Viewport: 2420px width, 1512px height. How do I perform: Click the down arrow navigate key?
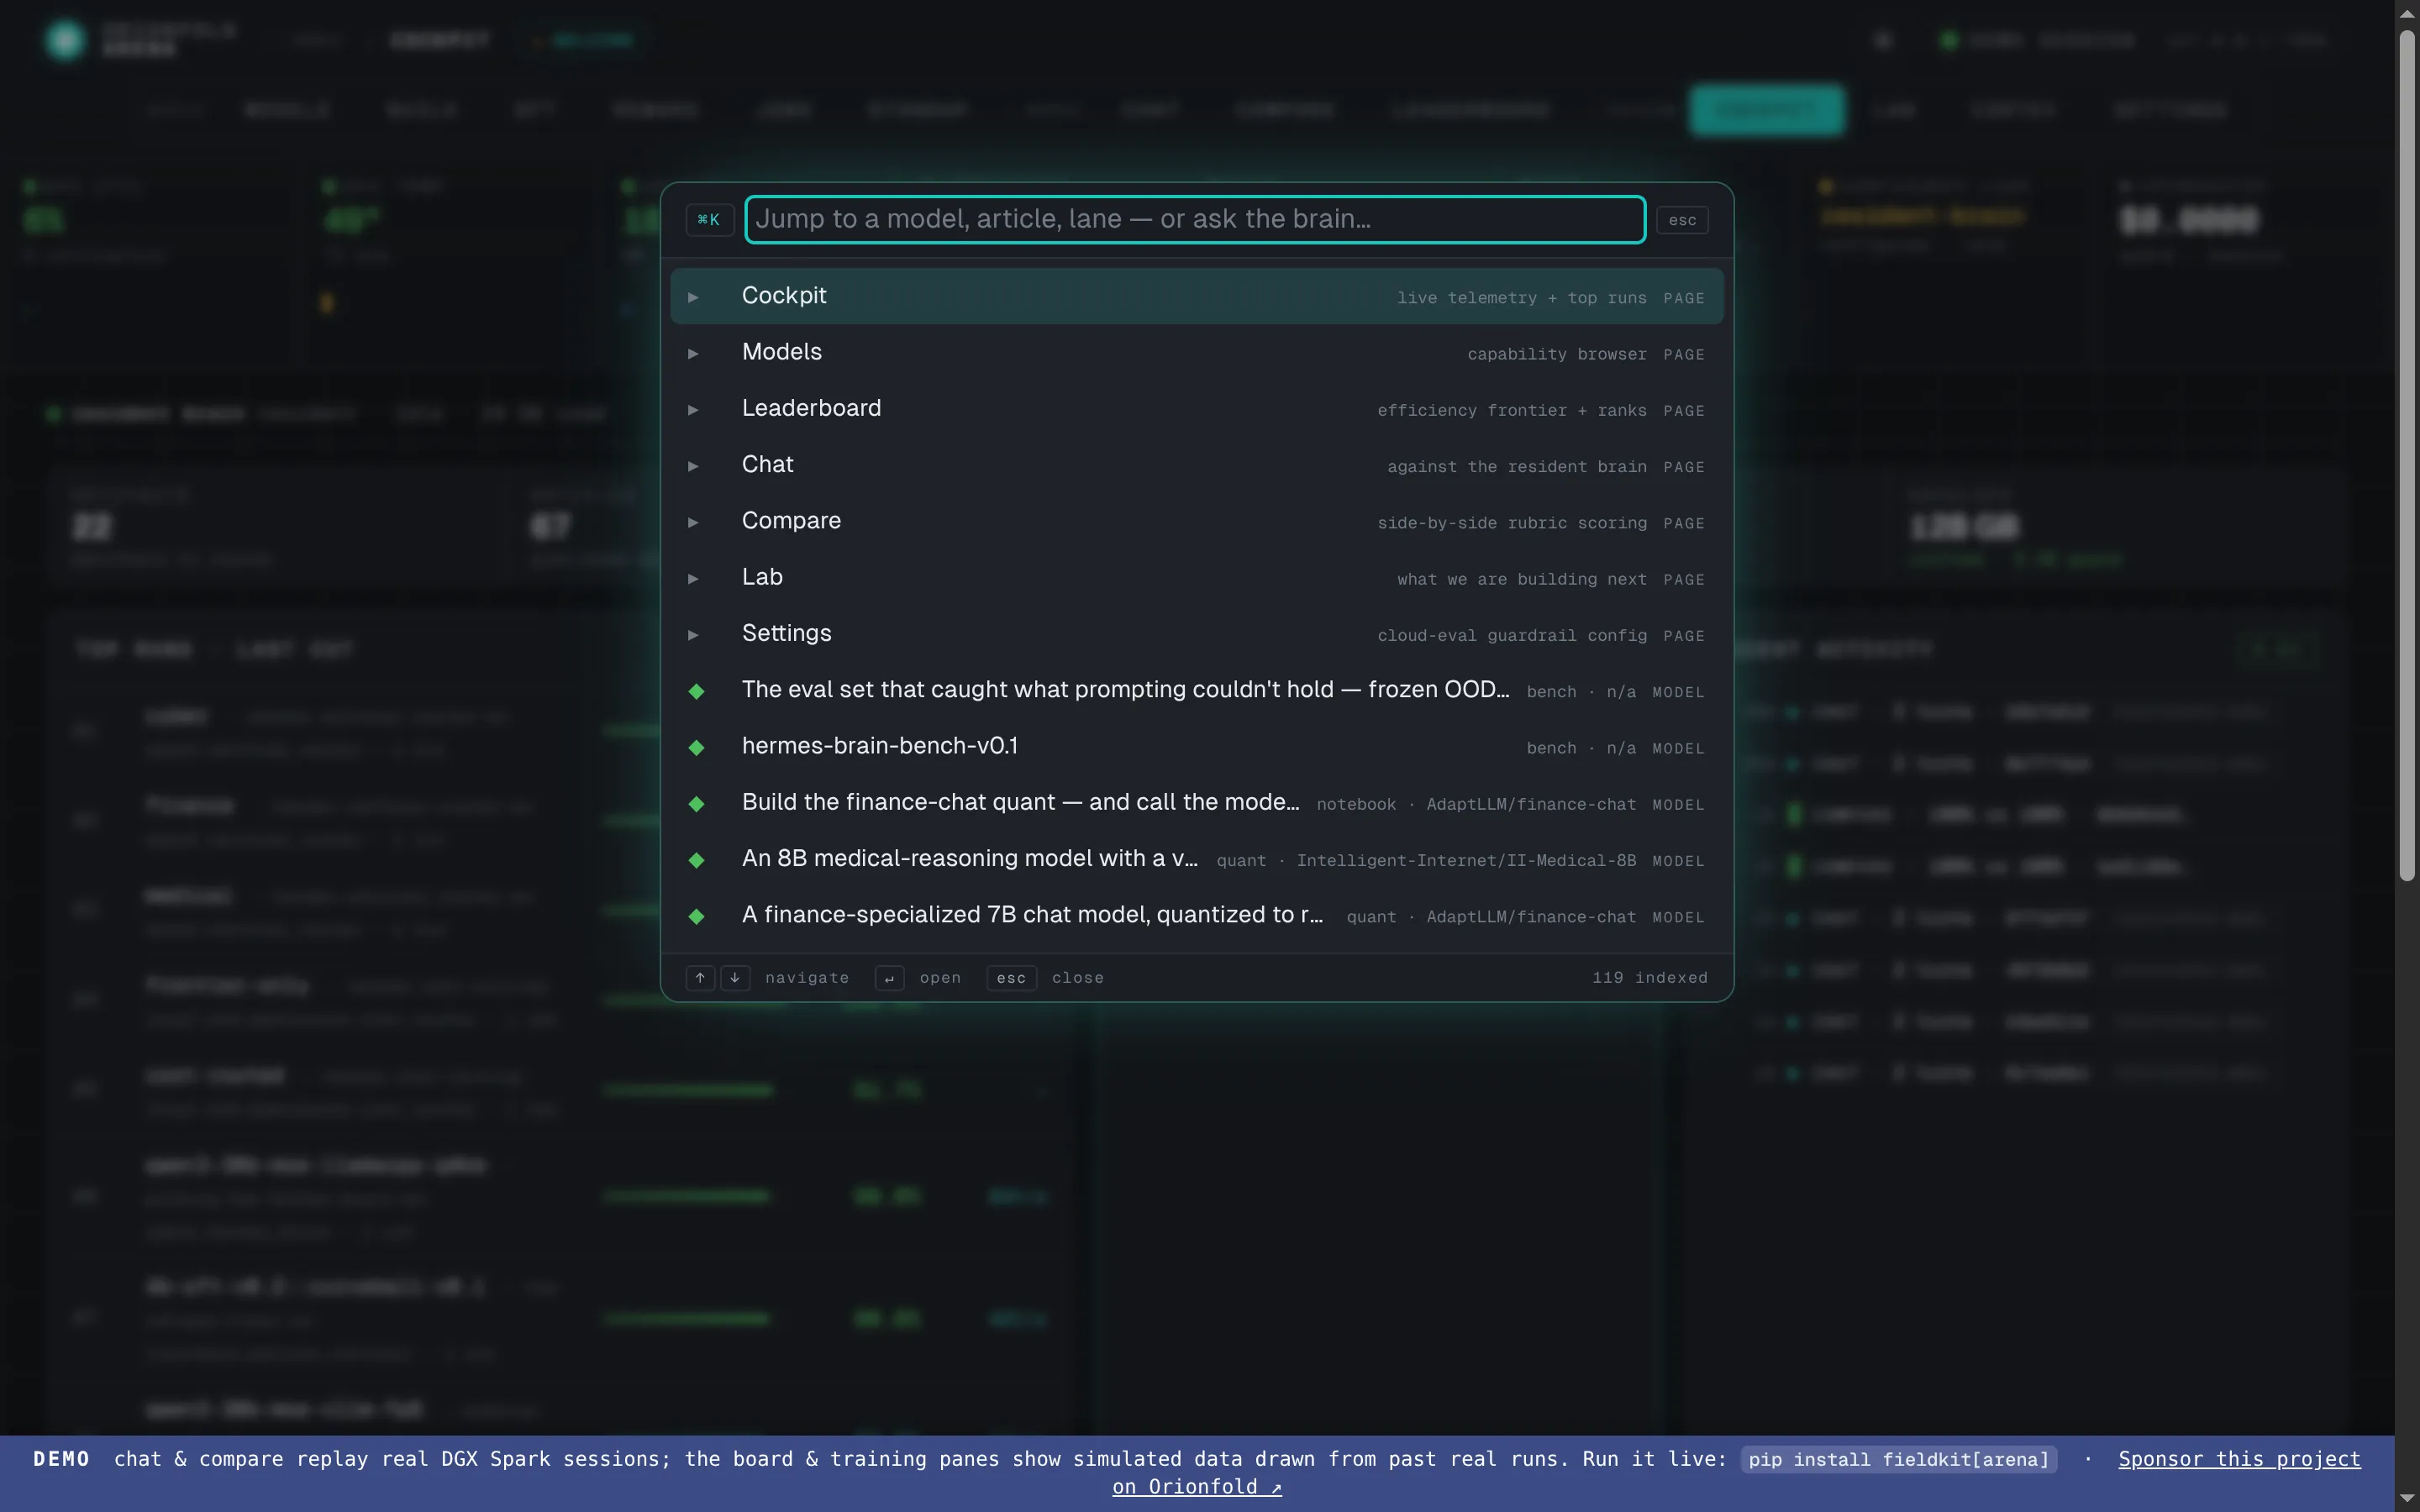tap(735, 978)
